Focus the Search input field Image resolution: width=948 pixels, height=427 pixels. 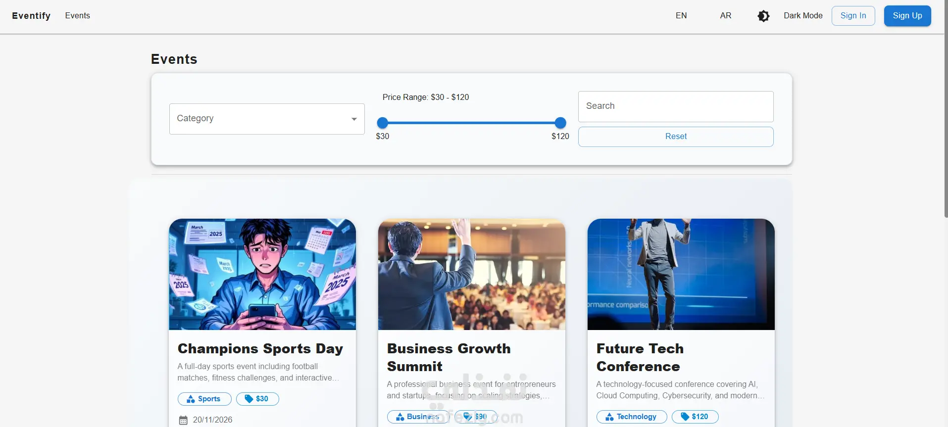point(676,106)
